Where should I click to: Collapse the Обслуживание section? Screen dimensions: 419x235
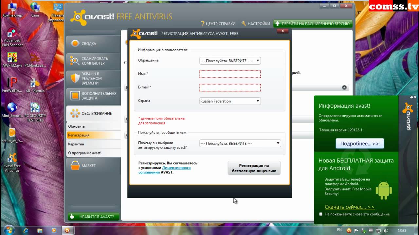point(93,113)
